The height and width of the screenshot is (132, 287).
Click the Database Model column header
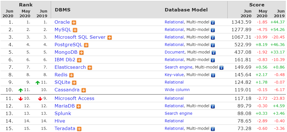186,10
